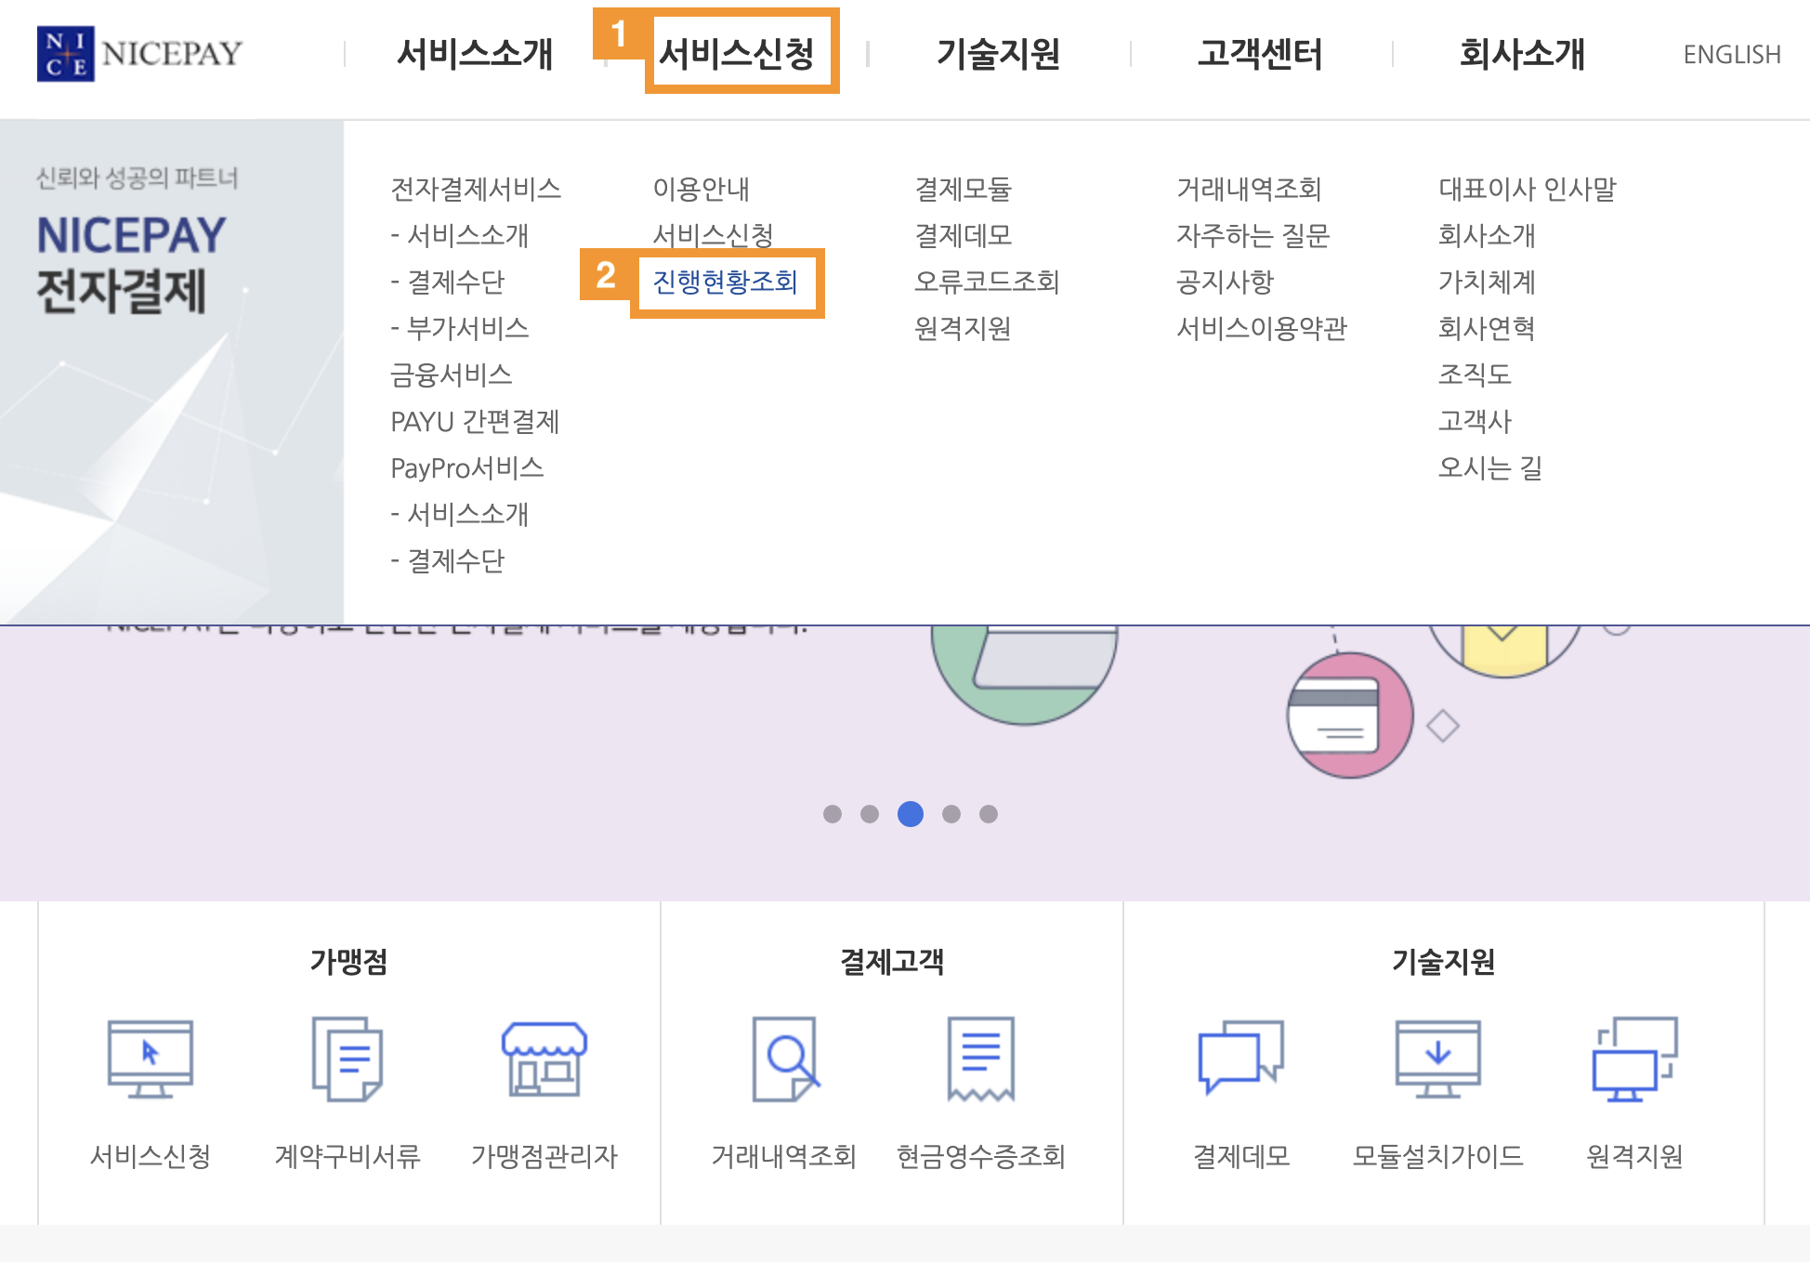Select 부가서비스 submenu item

pyautogui.click(x=460, y=328)
